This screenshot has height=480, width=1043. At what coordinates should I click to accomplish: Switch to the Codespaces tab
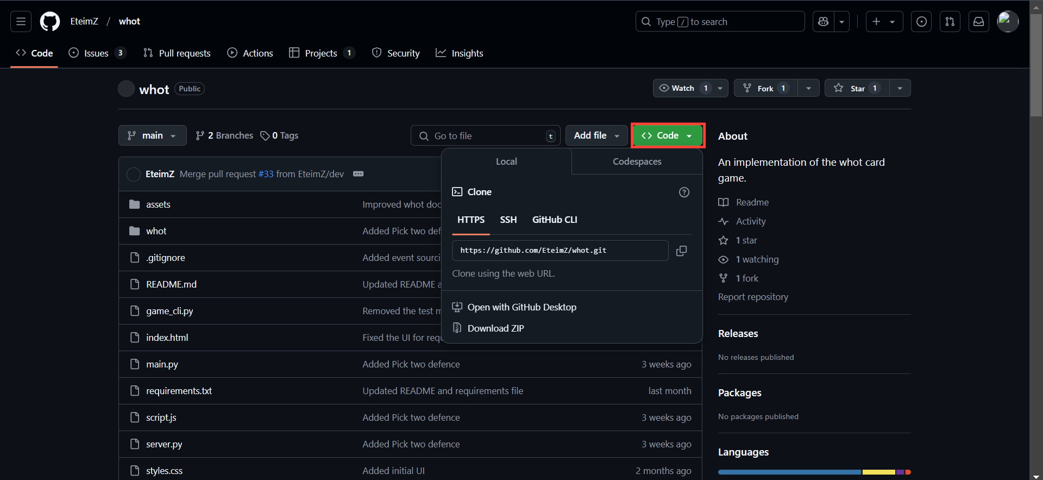click(637, 161)
